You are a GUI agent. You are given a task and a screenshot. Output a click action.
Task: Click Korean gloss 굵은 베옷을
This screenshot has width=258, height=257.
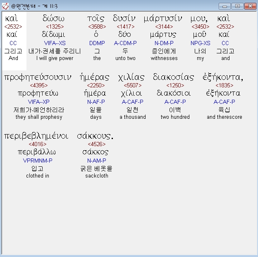click(96, 169)
